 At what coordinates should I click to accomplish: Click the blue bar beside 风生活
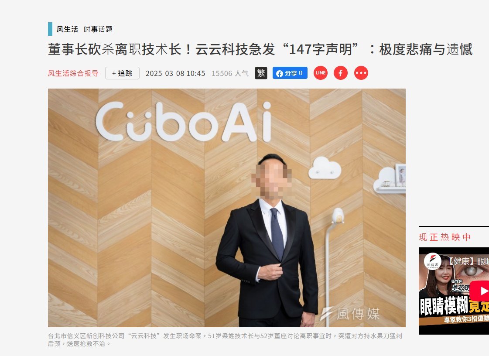50,29
